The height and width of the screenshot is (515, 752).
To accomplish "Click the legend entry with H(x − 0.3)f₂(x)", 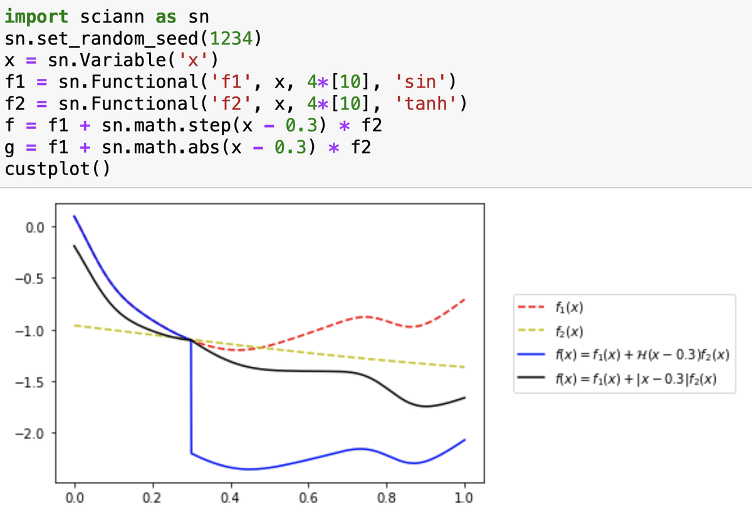I will [624, 355].
